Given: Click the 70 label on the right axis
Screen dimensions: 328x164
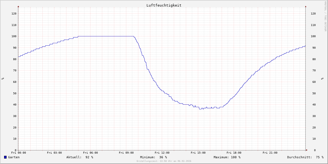Looking at the screenshot, I should coord(314,70).
